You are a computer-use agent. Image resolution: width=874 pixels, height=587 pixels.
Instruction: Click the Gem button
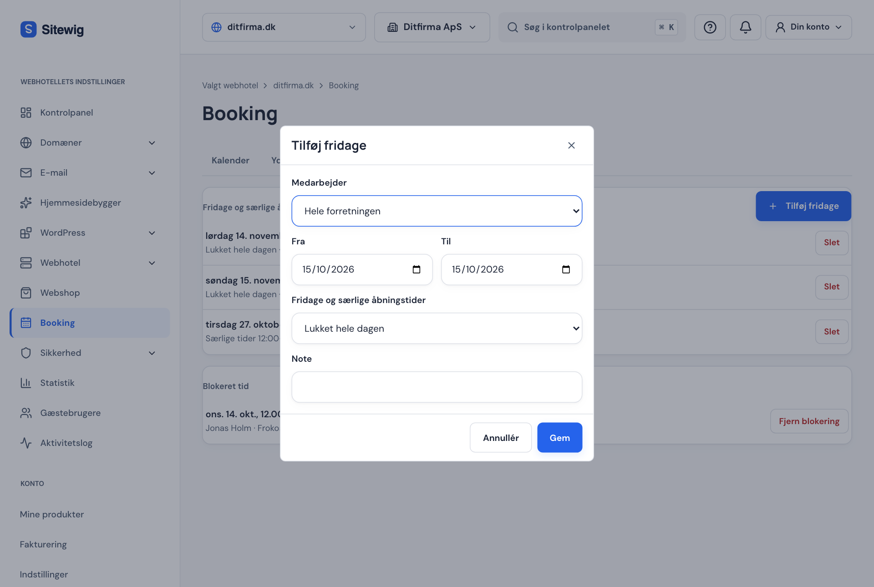(559, 438)
